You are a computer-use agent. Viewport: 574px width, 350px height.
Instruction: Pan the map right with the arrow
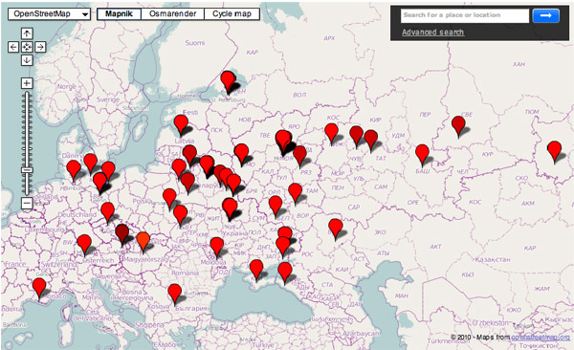pyautogui.click(x=40, y=47)
